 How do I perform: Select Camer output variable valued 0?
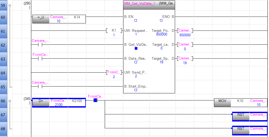point(185,45)
